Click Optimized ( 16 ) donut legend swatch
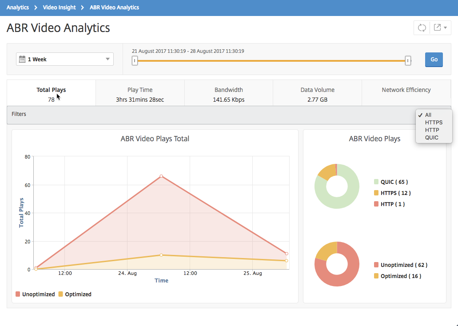Screen dimensions: 458x326 point(376,276)
